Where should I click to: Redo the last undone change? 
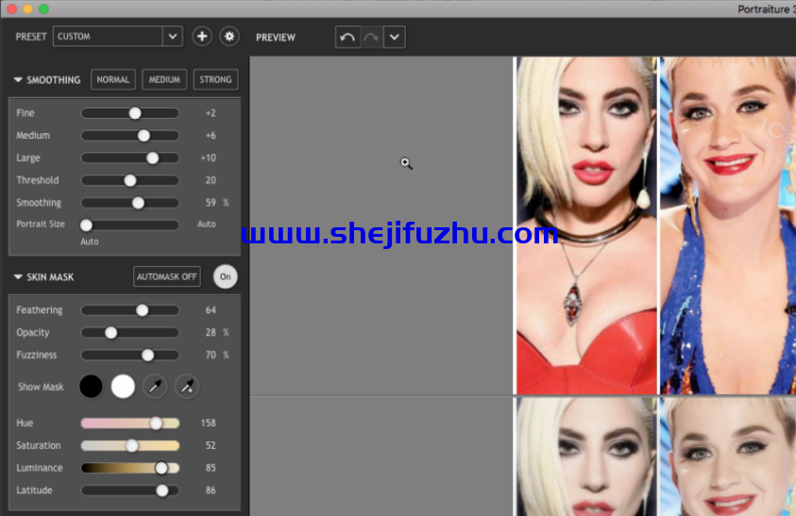pos(372,37)
